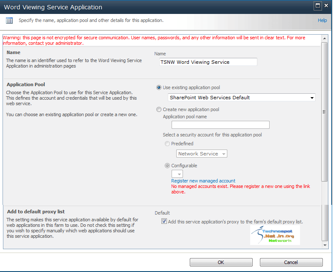Screen dimensions: 333x272
Task: Uncheck Add proxy to farm's default list
Action: pyautogui.click(x=164, y=221)
